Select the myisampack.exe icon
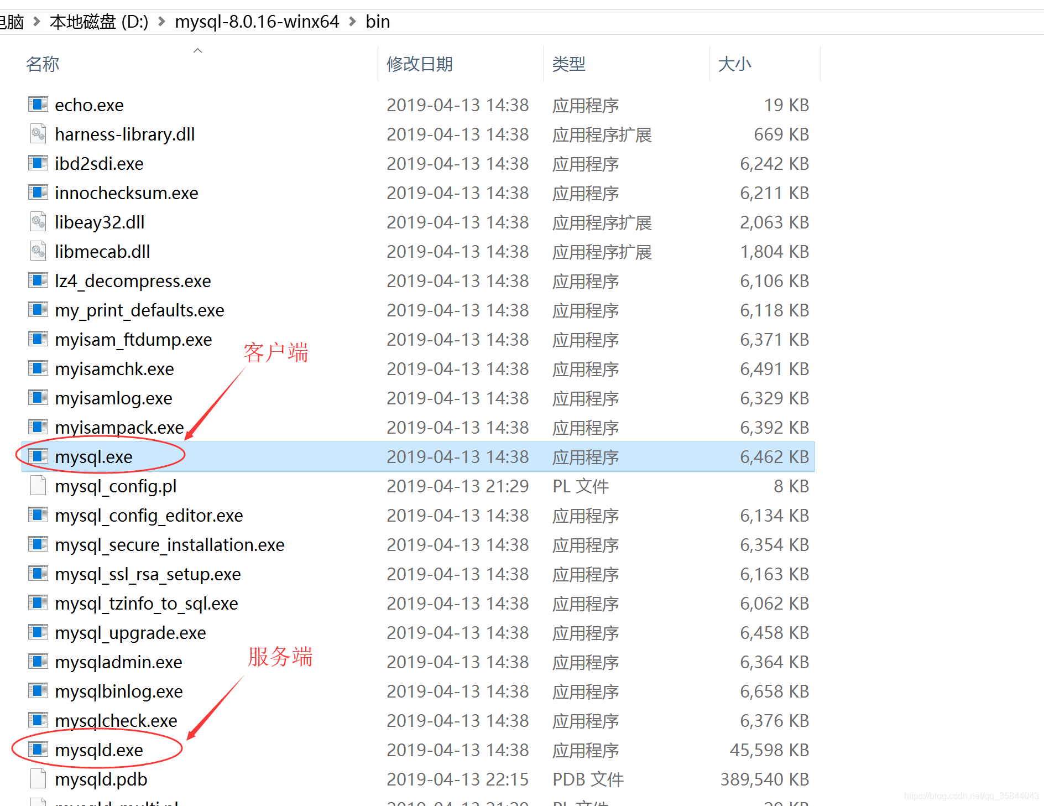Screen dimensions: 1044x806 (38, 427)
